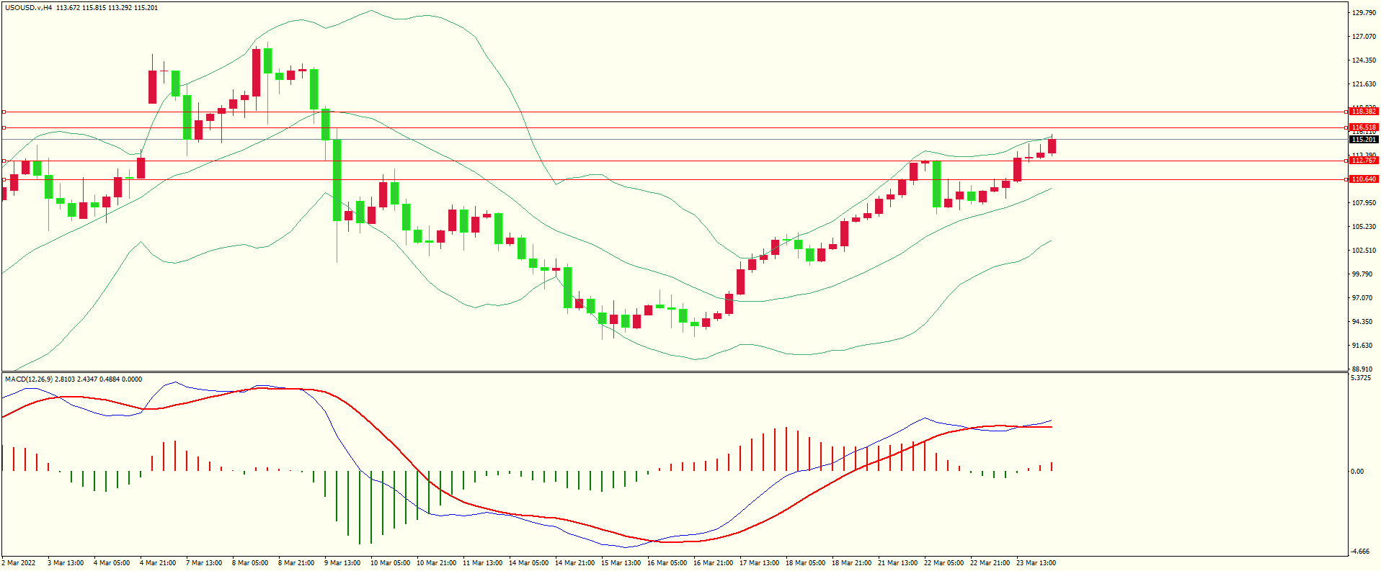This screenshot has width=1381, height=571.
Task: Select the 116.518 red price level label
Action: pos(1364,127)
